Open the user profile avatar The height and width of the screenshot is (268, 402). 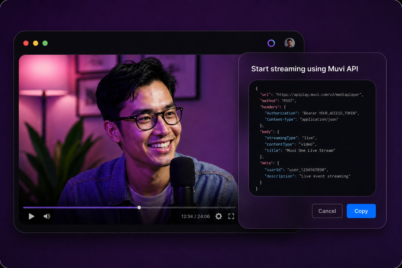(290, 43)
